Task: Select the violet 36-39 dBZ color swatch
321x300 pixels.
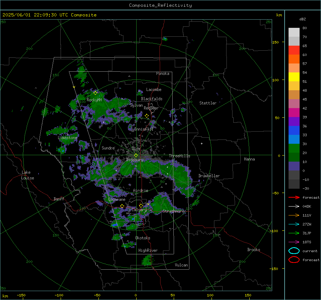Action: [x=294, y=121]
